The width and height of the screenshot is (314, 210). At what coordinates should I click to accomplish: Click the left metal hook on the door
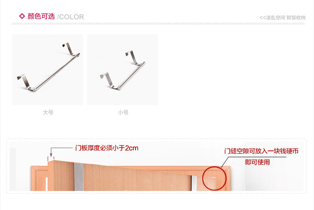(x=79, y=177)
